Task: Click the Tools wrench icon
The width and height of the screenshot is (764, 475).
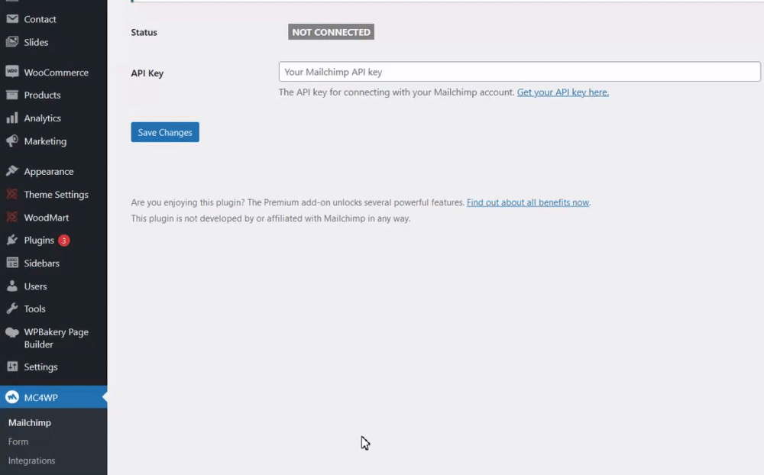Action: 12,309
